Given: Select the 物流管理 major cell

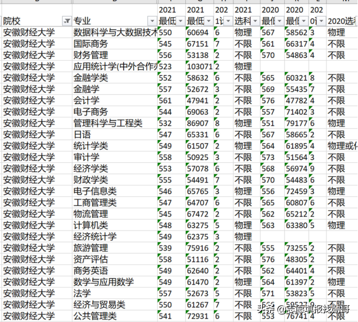Looking at the screenshot, I should pos(115,214).
